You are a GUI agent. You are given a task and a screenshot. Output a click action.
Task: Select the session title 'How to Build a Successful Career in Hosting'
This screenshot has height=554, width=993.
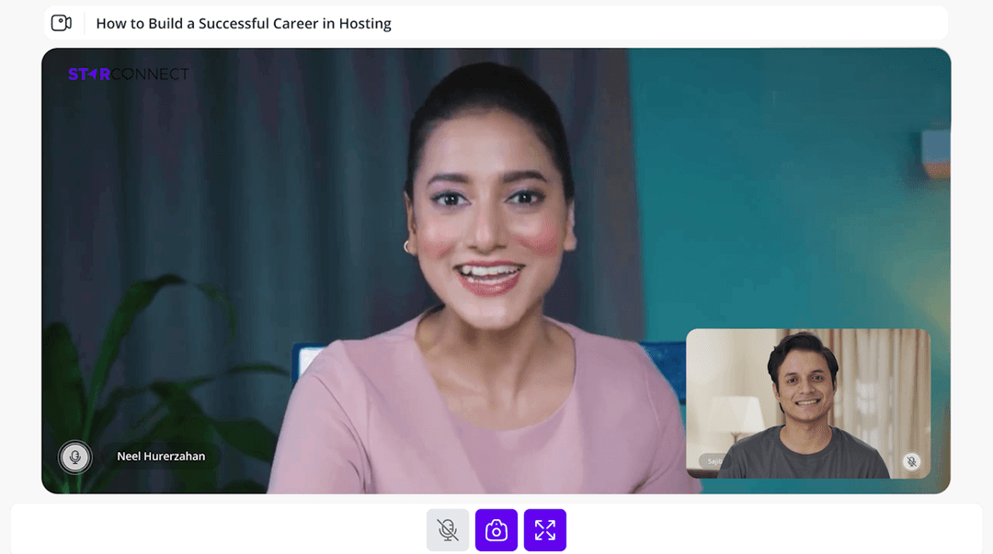[244, 24]
